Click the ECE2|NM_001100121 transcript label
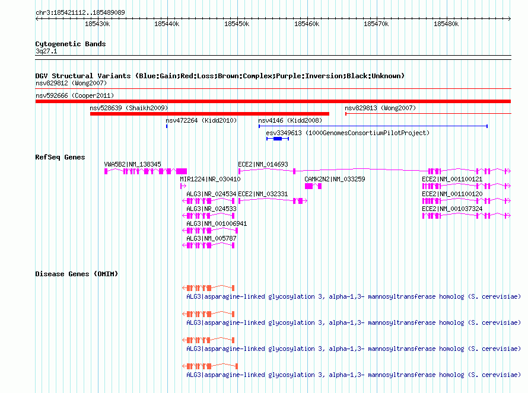 452,179
